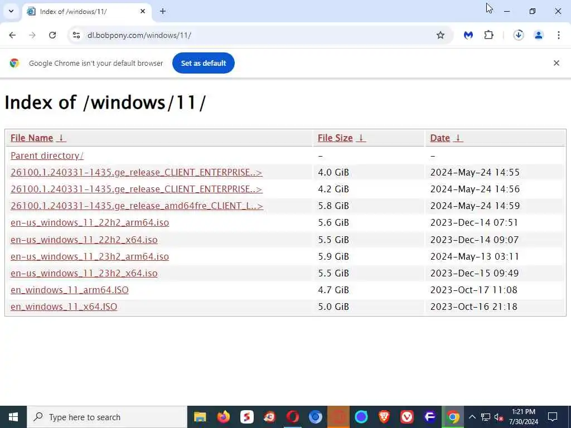Image resolution: width=571 pixels, height=428 pixels.
Task: Download en_windows_11_x64.ISO
Action: (x=64, y=307)
